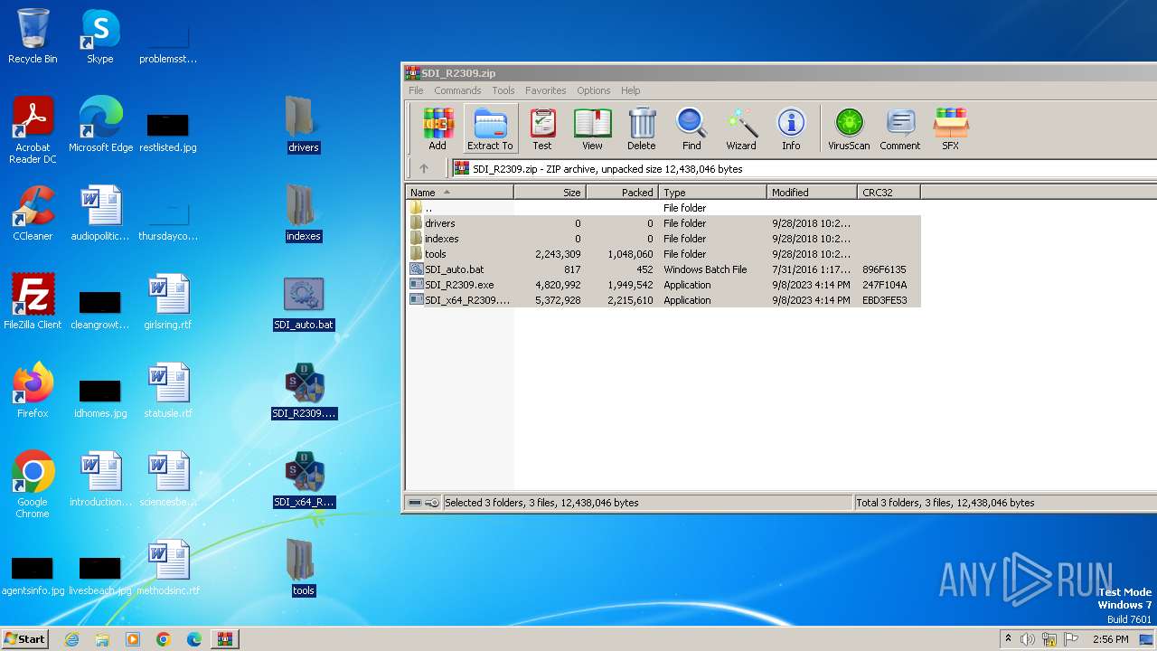Click the Find magnifier icon
The height and width of the screenshot is (651, 1157).
(691, 128)
